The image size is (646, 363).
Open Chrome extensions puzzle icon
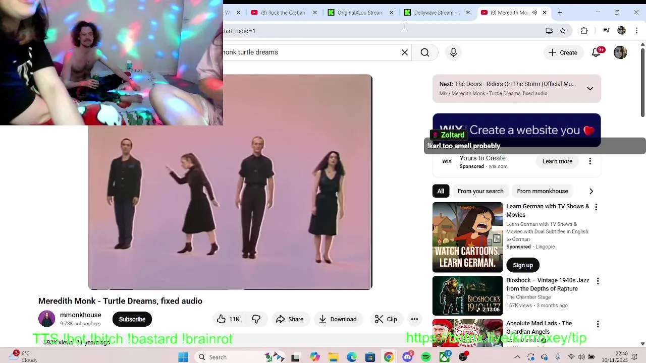pyautogui.click(x=584, y=31)
